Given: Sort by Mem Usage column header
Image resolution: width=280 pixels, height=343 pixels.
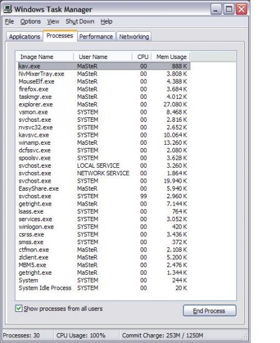Looking at the screenshot, I should (171, 57).
